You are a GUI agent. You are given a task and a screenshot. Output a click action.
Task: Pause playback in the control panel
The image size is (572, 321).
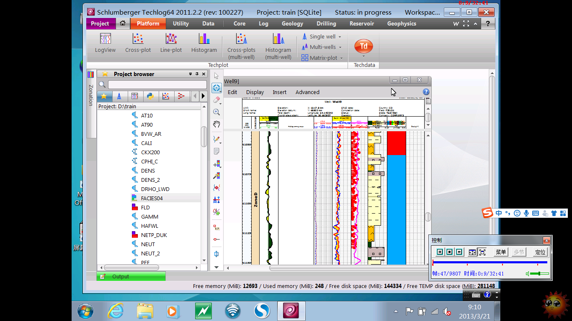(x=440, y=252)
